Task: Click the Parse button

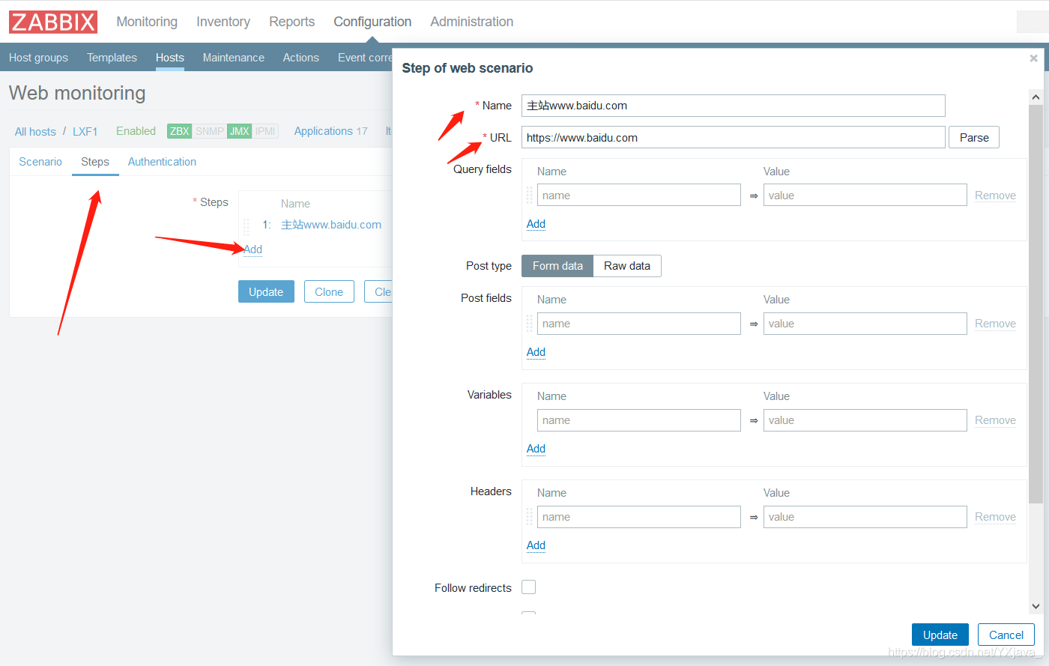Action: tap(974, 138)
